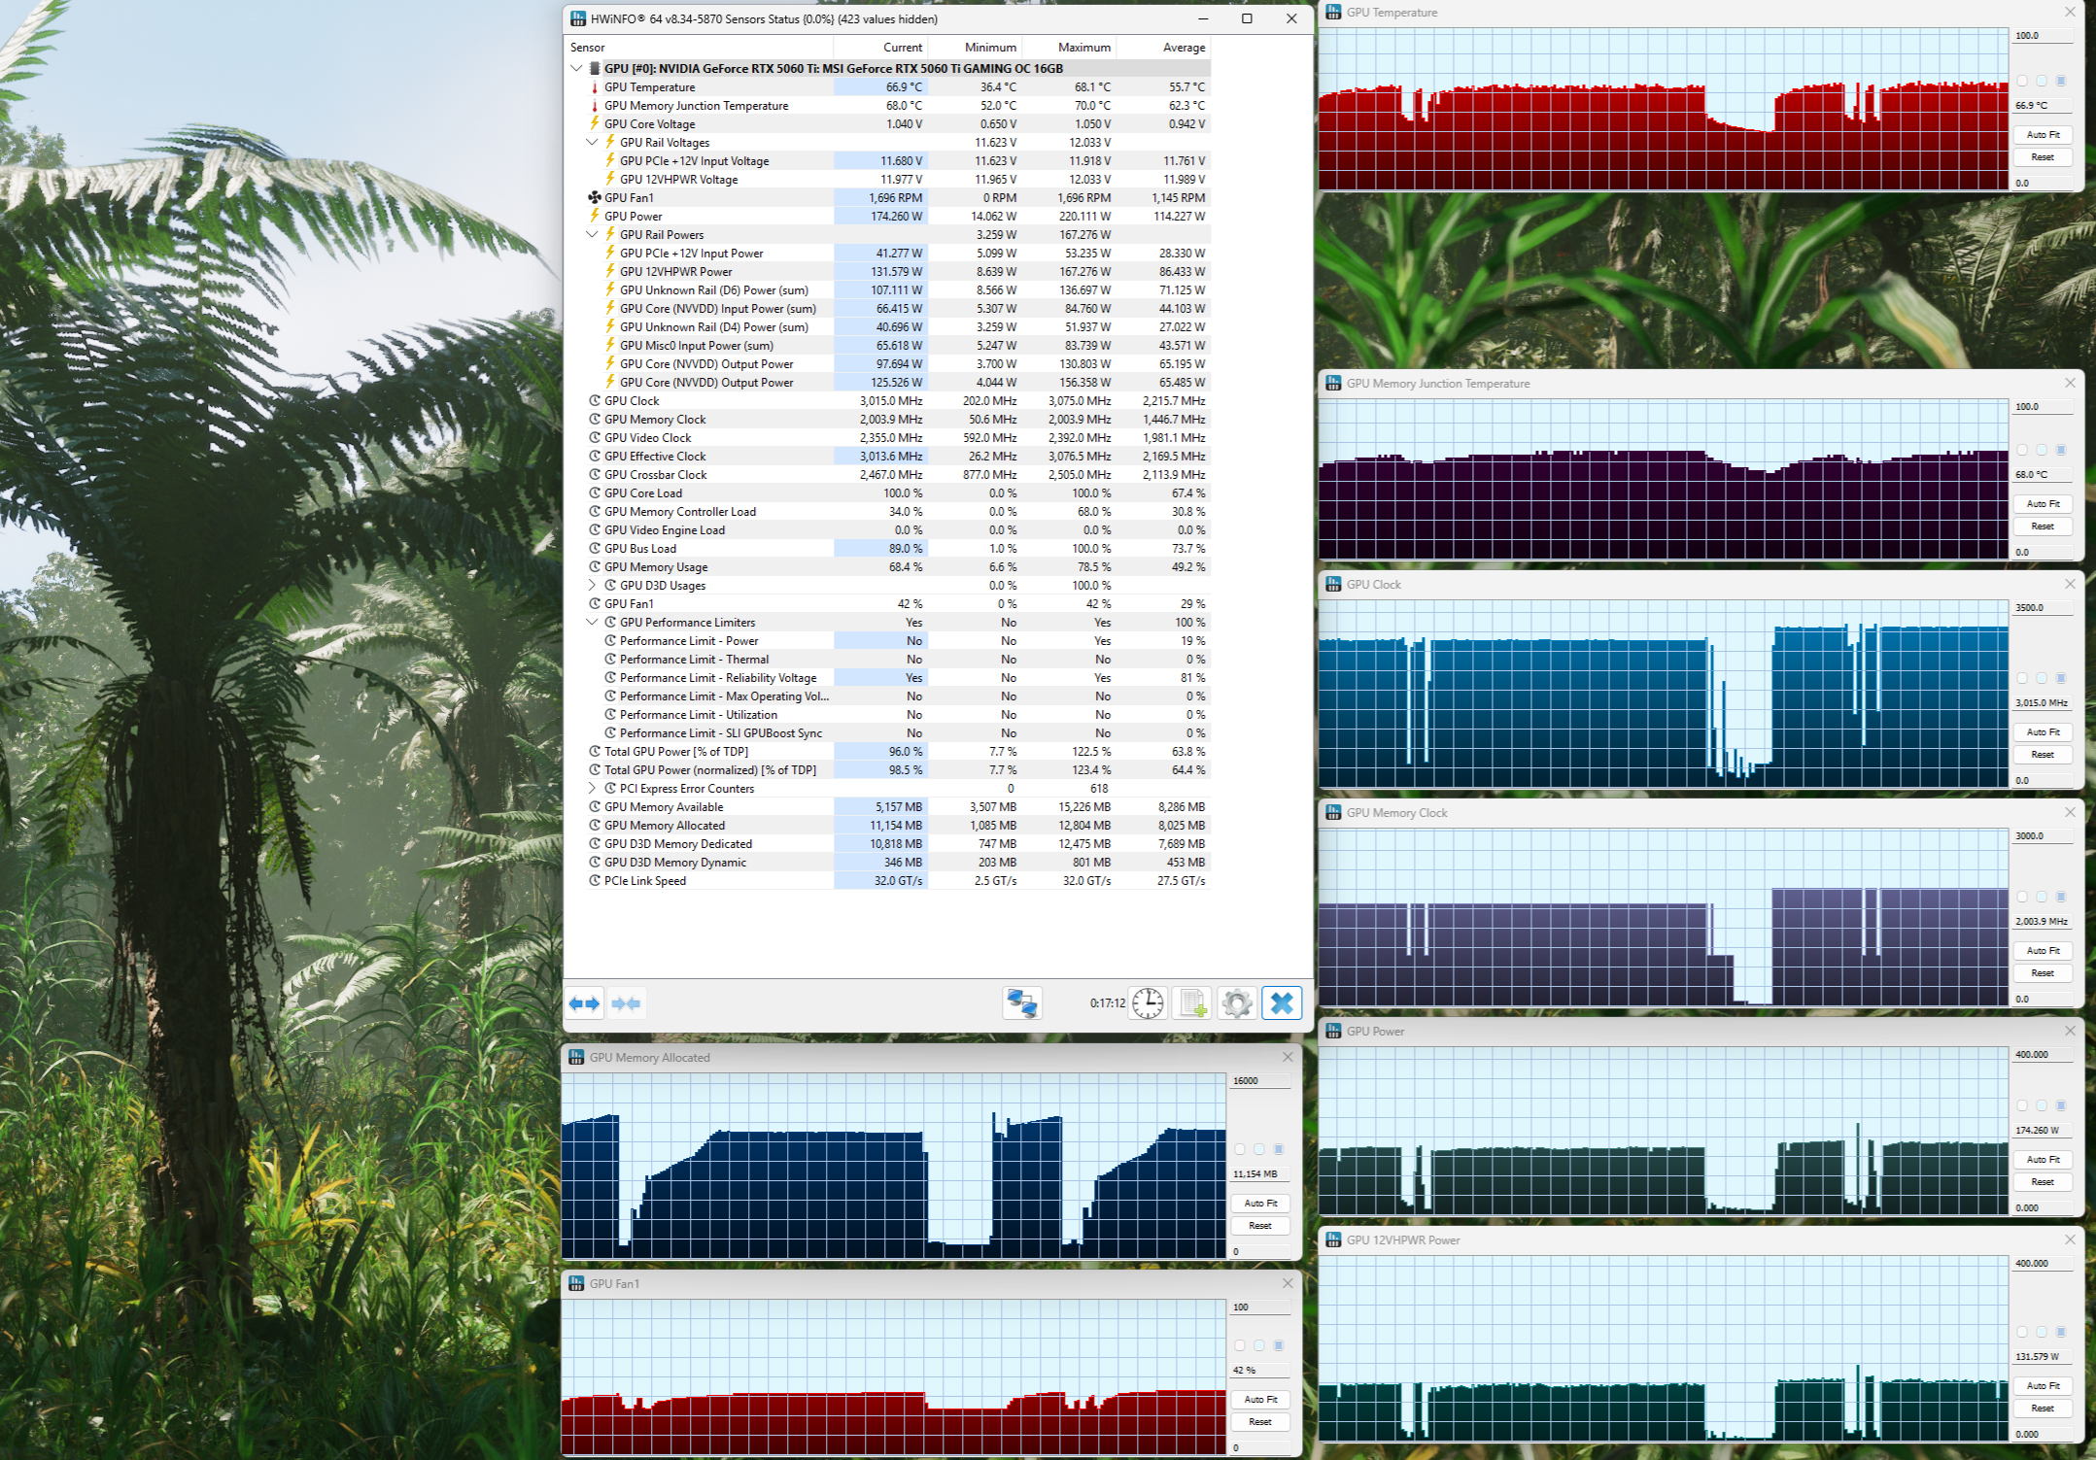This screenshot has height=1460, width=2096.
Task: Click the start logging sheet icon
Action: (x=1192, y=1003)
